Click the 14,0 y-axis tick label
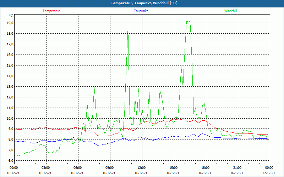Image resolution: width=284 pixels, height=177 pixels. 10,76
